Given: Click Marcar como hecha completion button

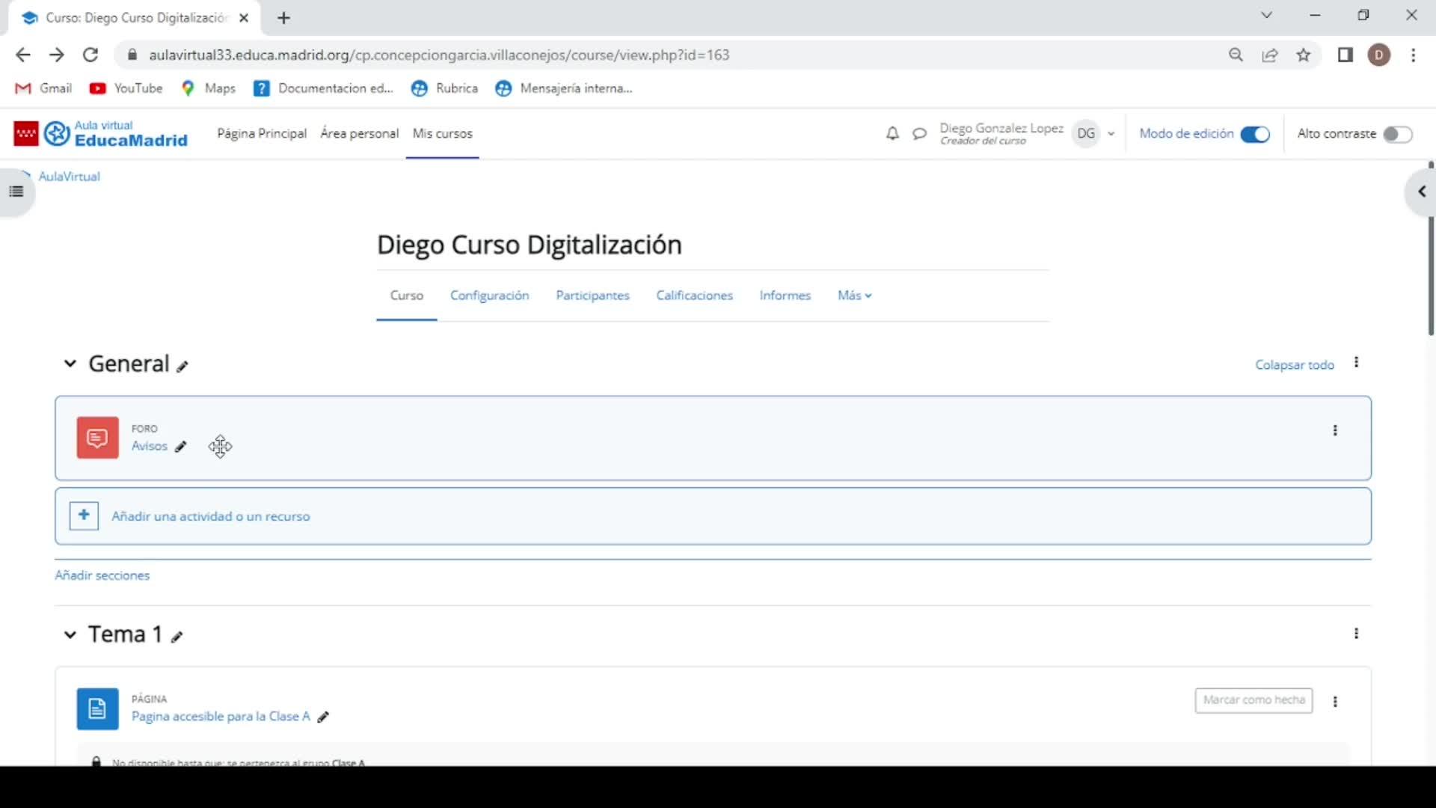Looking at the screenshot, I should click(1254, 700).
